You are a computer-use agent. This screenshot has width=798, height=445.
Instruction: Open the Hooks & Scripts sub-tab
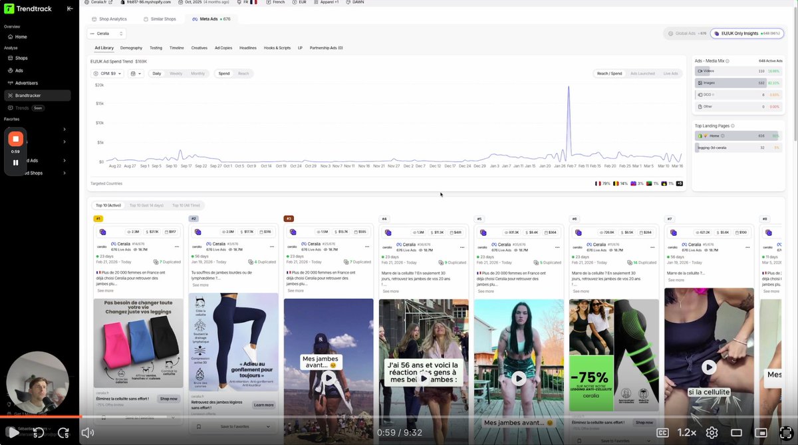click(277, 48)
